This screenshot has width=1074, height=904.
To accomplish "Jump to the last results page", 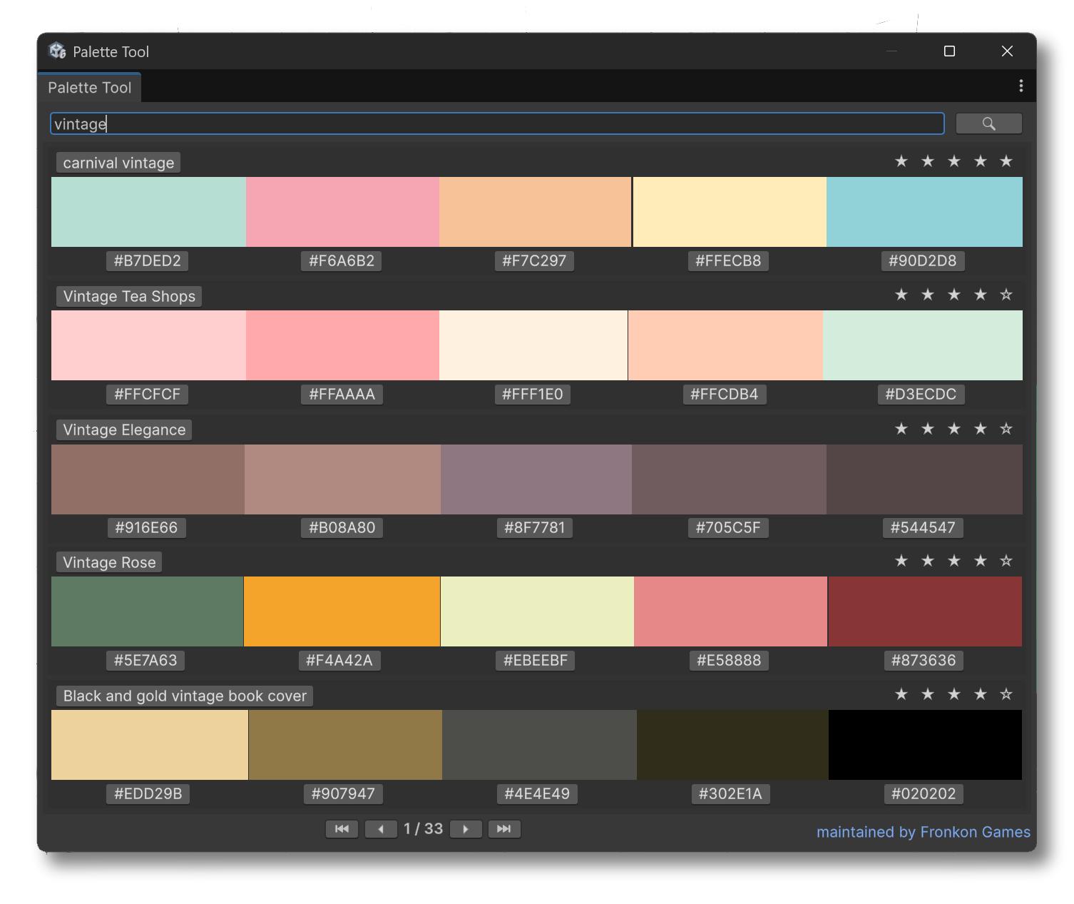I will (x=503, y=828).
